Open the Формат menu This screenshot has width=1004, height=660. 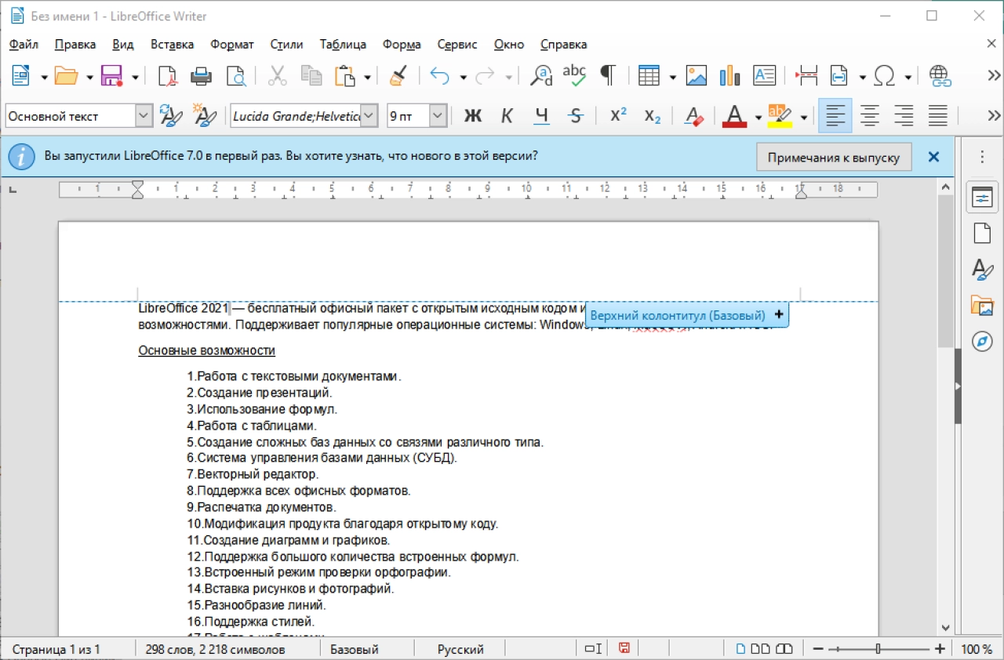[232, 45]
